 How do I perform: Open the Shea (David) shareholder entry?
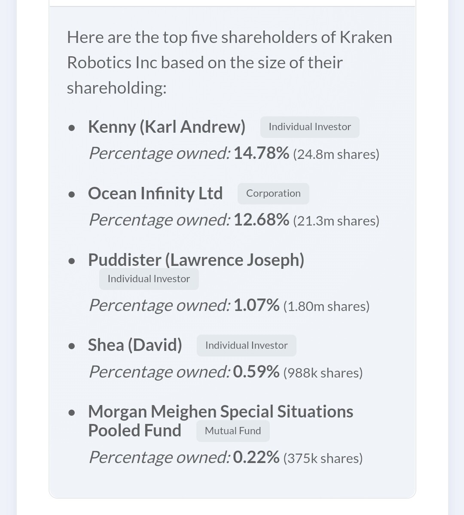click(135, 345)
